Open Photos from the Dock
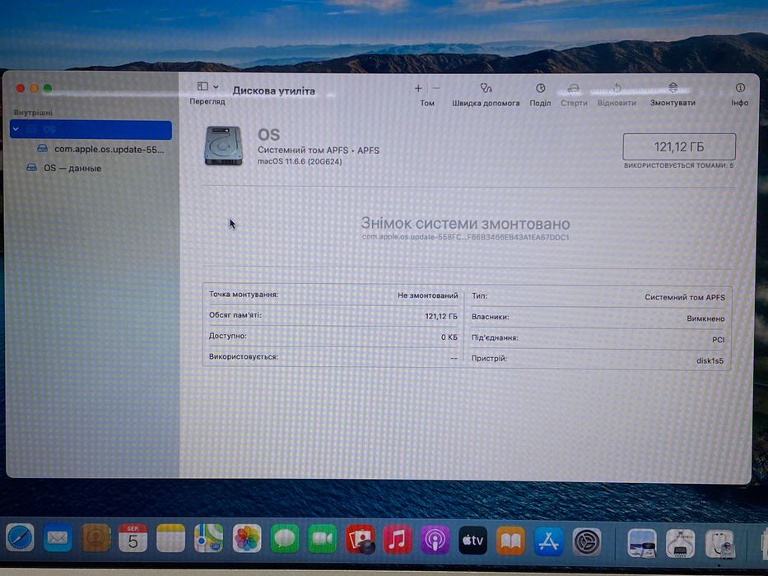This screenshot has width=768, height=576. tap(246, 538)
